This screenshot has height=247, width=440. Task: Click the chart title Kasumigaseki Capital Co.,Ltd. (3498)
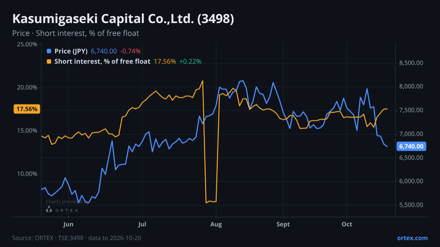pyautogui.click(x=123, y=19)
